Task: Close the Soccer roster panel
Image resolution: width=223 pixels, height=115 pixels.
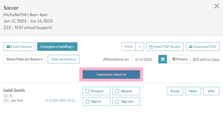Action: click(216, 6)
